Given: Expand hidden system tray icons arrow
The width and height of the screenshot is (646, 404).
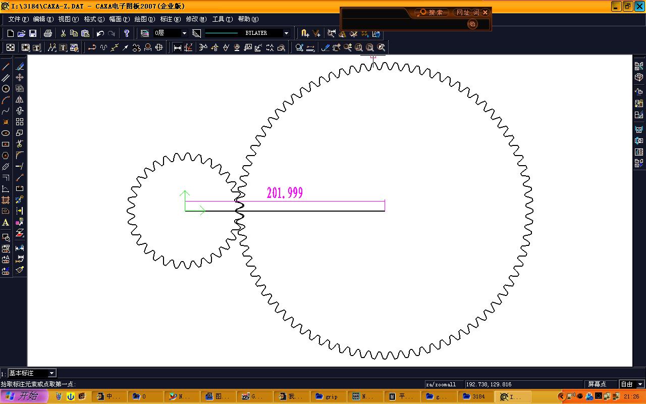Looking at the screenshot, I should tap(561, 396).
